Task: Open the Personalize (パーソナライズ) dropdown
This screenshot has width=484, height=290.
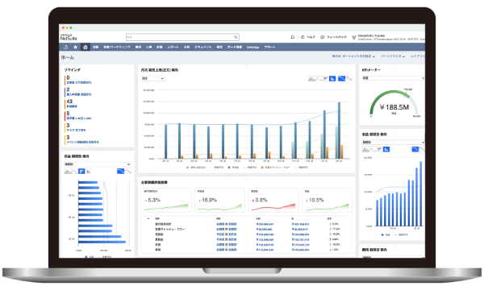Action: (393, 56)
